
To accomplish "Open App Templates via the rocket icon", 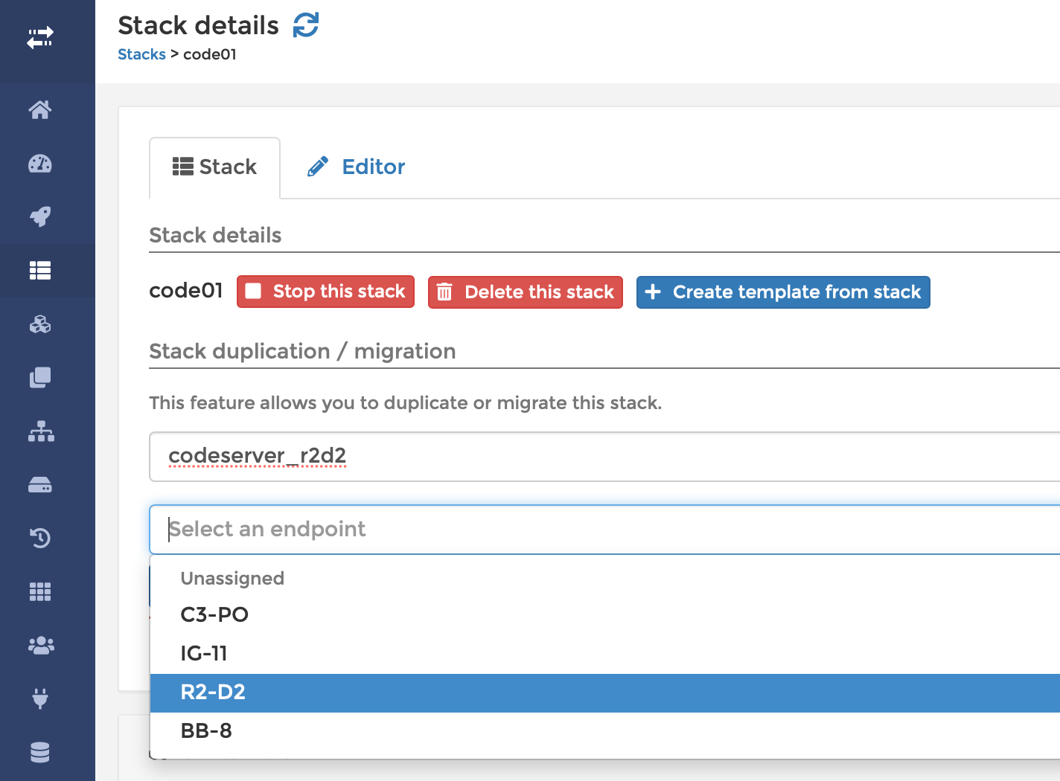I will click(40, 217).
